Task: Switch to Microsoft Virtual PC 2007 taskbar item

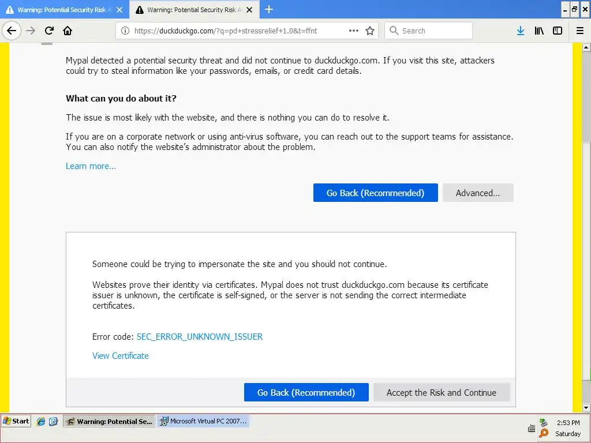Action: click(204, 421)
